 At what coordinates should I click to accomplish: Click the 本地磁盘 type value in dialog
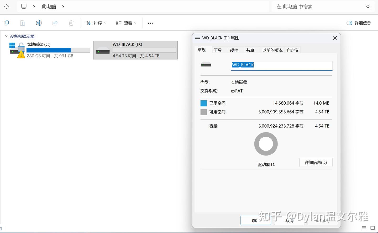[239, 82]
